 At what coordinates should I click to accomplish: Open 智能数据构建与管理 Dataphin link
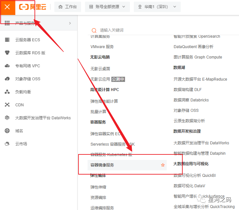200,153
